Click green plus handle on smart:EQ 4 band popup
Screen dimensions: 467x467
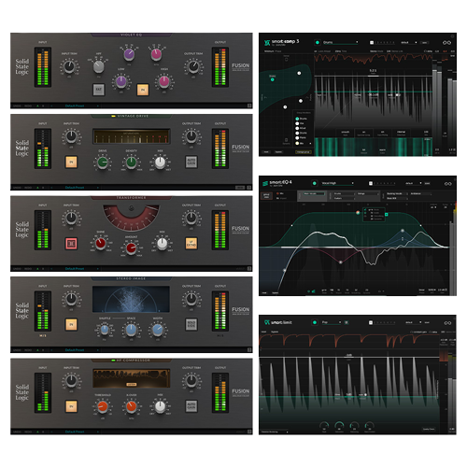[387, 215]
